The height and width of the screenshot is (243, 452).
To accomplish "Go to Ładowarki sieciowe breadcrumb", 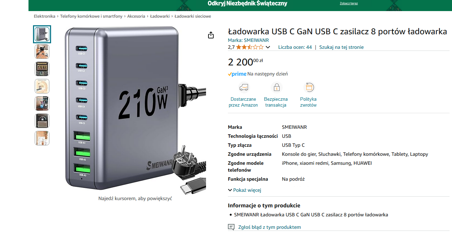I will (x=193, y=16).
